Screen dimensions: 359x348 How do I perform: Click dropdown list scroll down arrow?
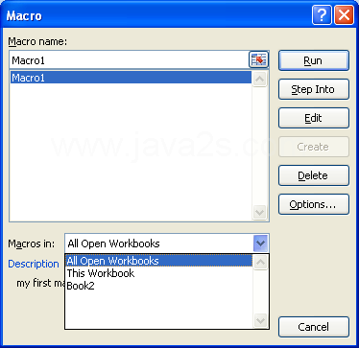[x=260, y=320]
